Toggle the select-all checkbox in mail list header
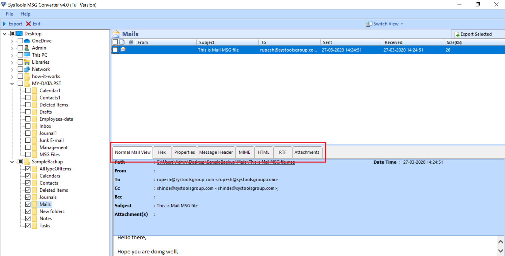 115,42
